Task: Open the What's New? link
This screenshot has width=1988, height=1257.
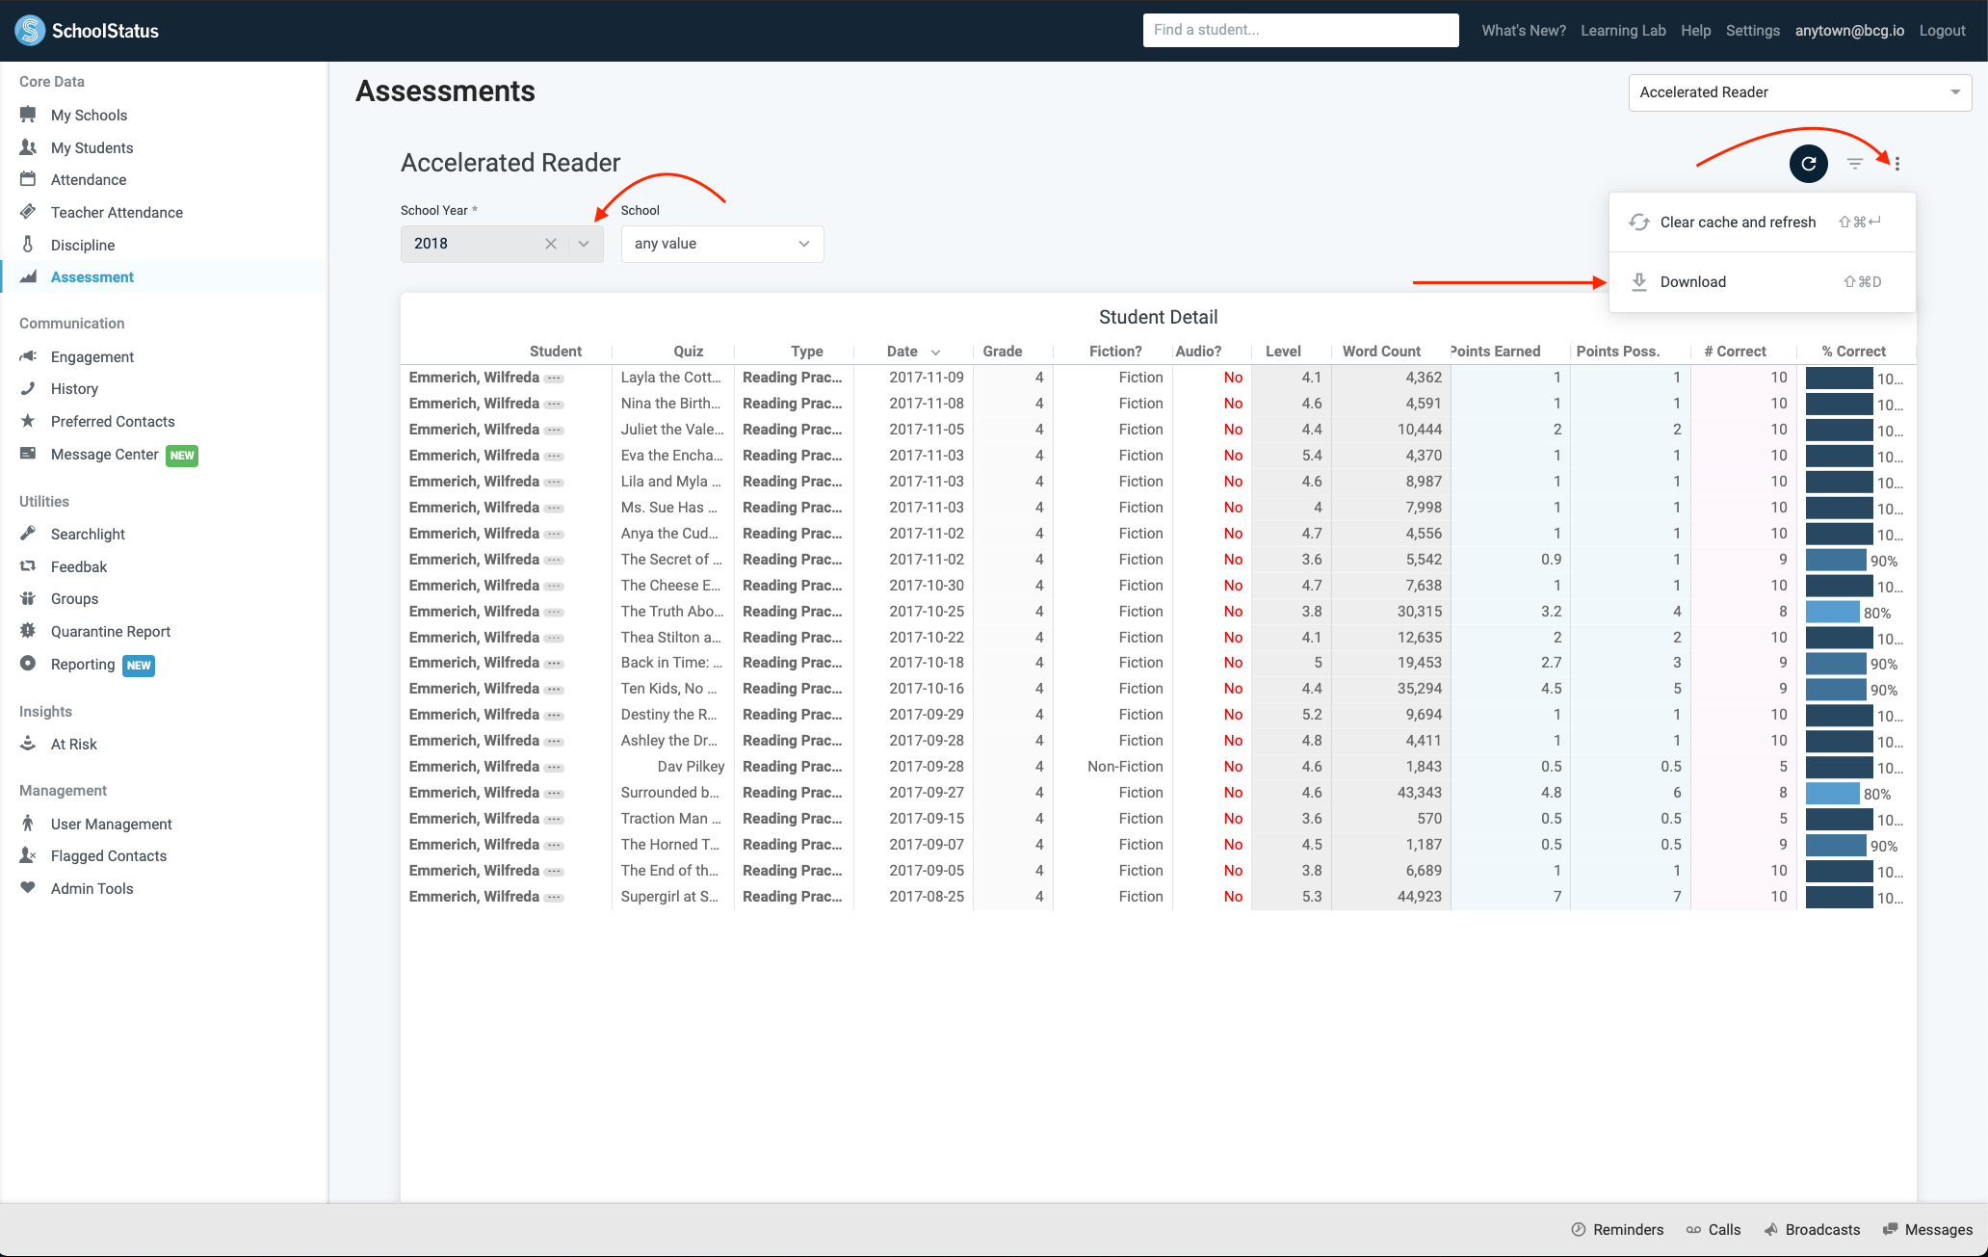Action: point(1524,31)
